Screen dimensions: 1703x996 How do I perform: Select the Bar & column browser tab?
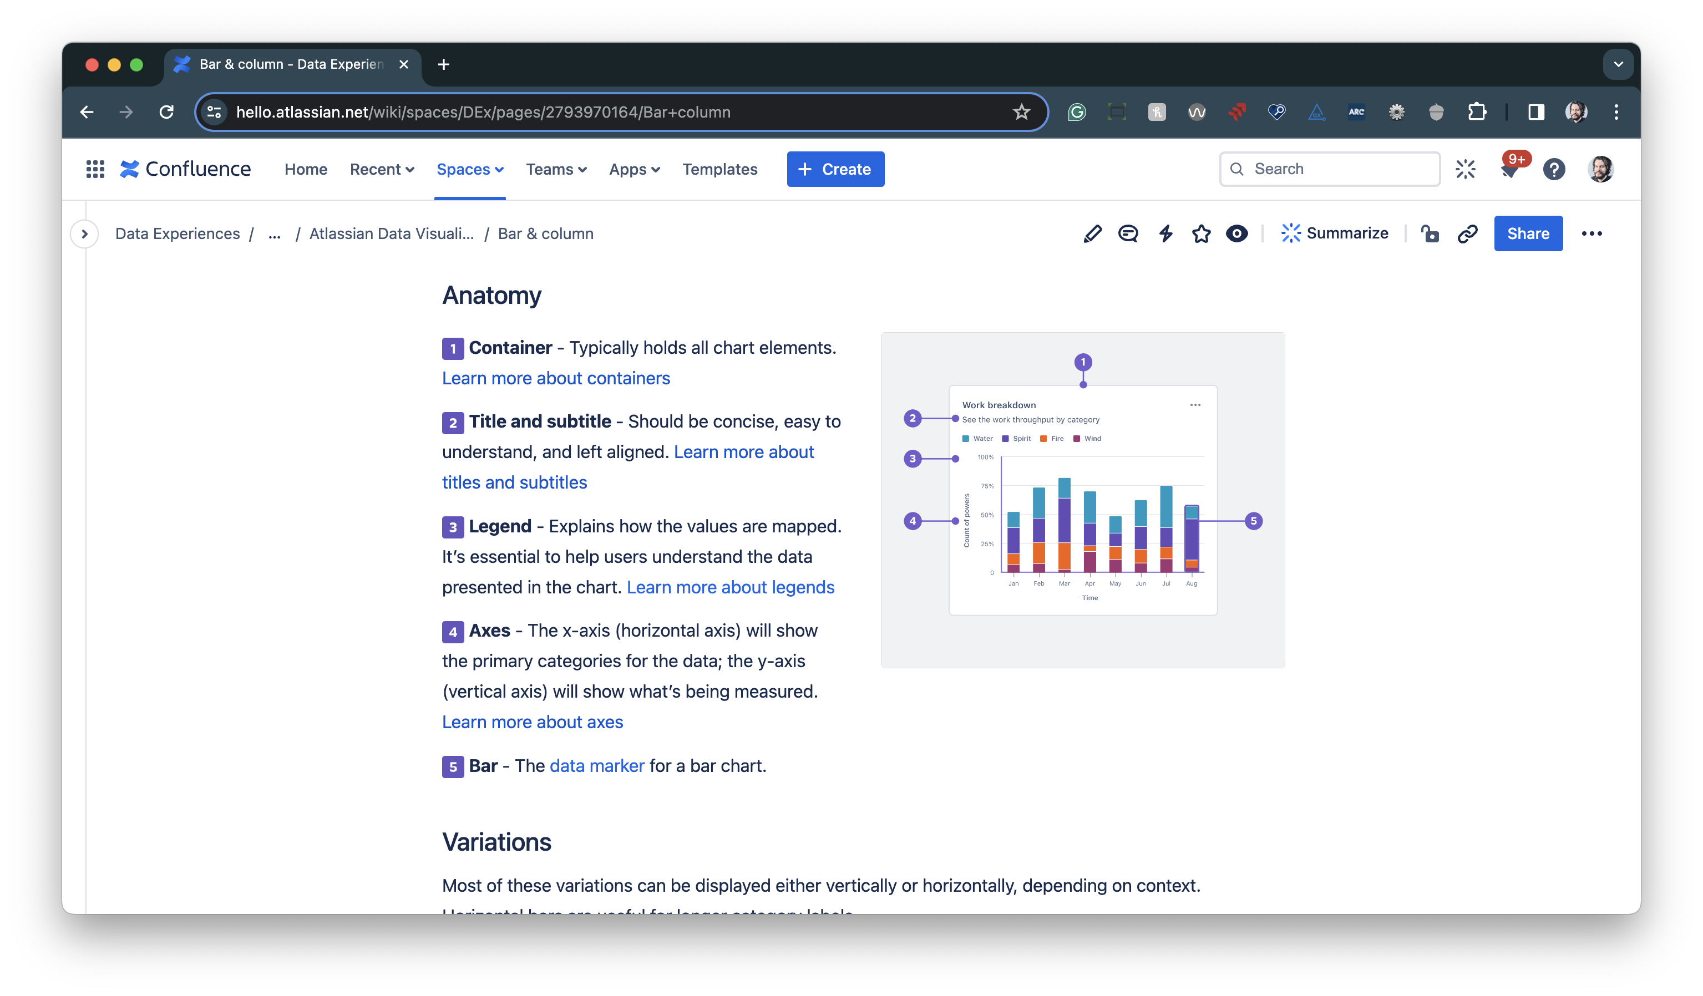pos(293,64)
